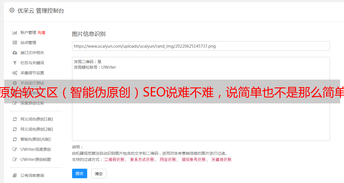Open 智能伪原创[AI版] page

pos(36,139)
